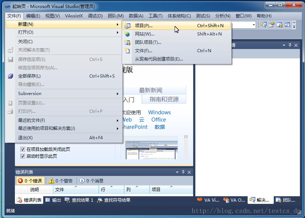305x218 pixels.
Task: Click the 打印 printer icon
Action: 11,111
